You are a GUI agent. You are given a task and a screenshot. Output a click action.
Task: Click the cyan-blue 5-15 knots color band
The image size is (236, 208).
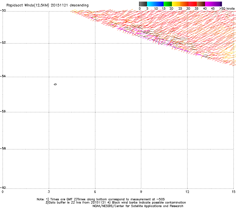(155, 4)
